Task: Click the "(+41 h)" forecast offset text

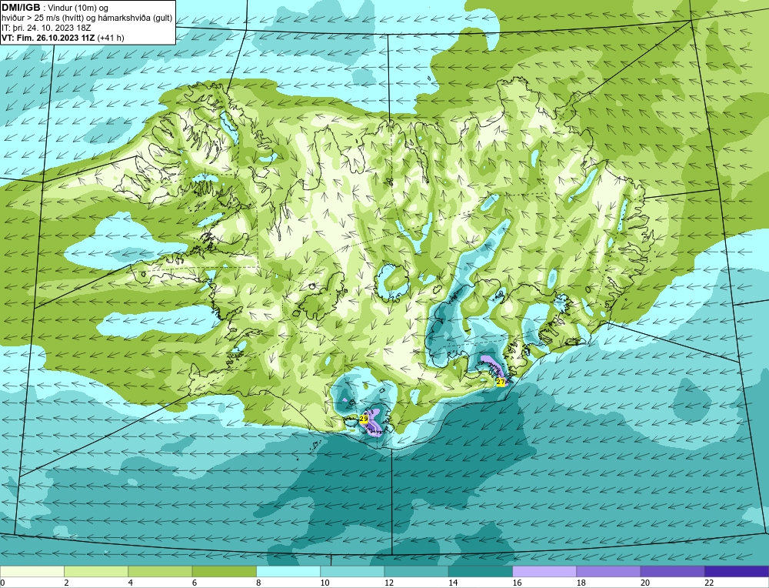Action: pyautogui.click(x=111, y=38)
